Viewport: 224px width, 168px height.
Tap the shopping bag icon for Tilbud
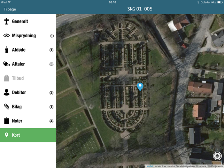[x=6, y=78]
